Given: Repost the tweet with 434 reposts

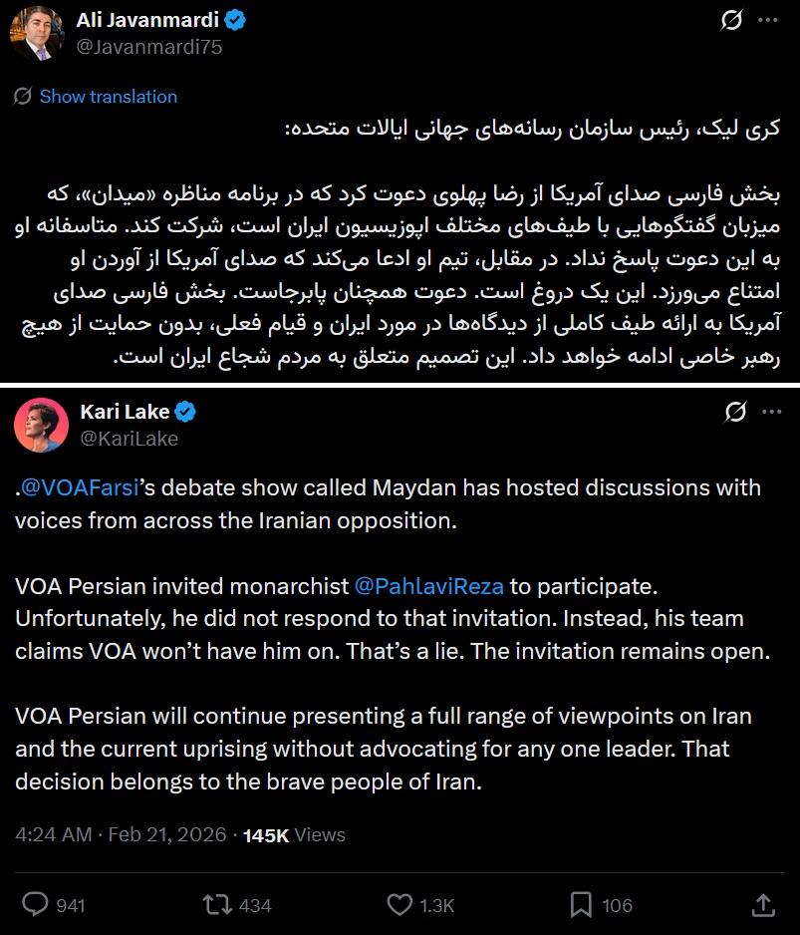Looking at the screenshot, I should tap(214, 904).
